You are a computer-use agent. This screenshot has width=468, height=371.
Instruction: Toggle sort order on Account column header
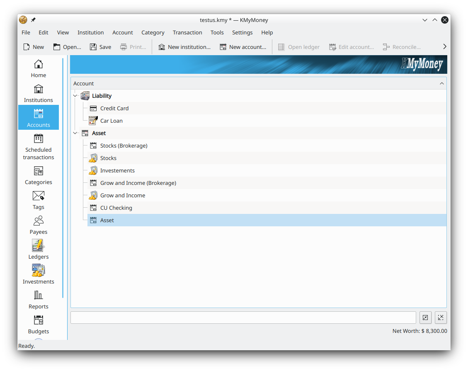pos(258,83)
